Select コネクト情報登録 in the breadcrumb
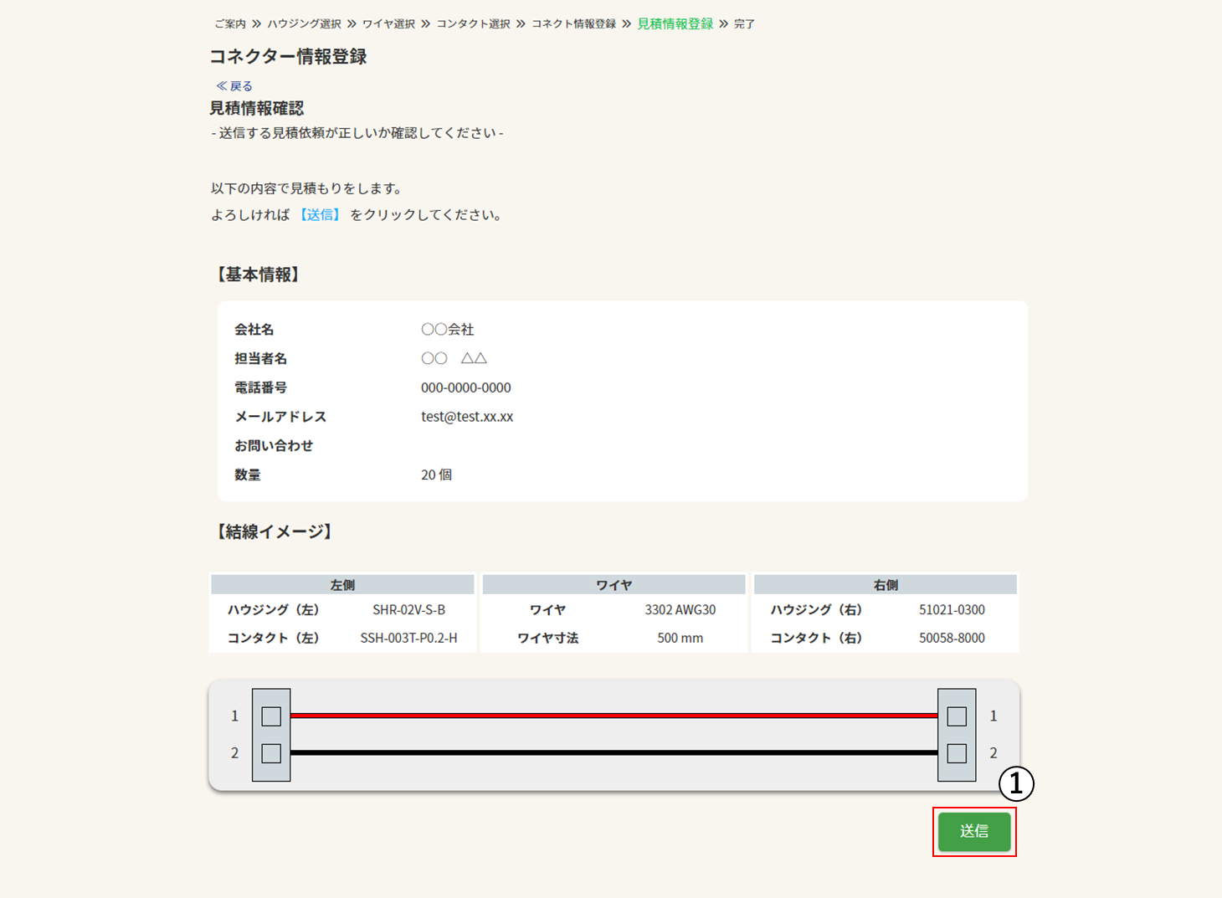Image resolution: width=1222 pixels, height=898 pixels. point(573,24)
